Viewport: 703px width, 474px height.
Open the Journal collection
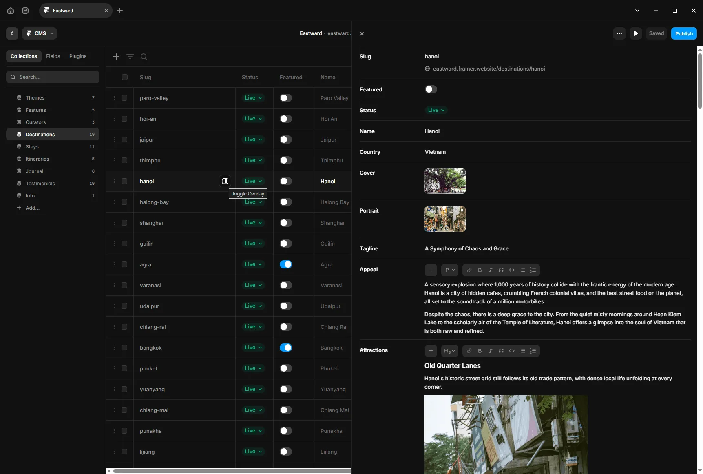click(53, 171)
